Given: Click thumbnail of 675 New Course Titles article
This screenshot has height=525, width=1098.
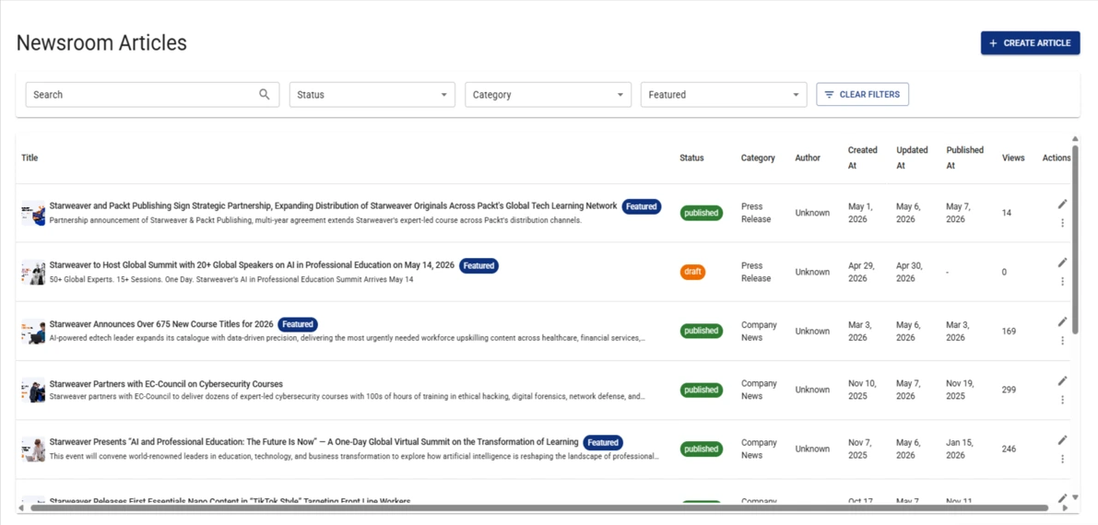Looking at the screenshot, I should (33, 331).
